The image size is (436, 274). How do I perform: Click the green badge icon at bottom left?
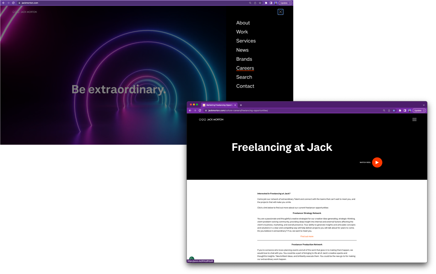191,258
